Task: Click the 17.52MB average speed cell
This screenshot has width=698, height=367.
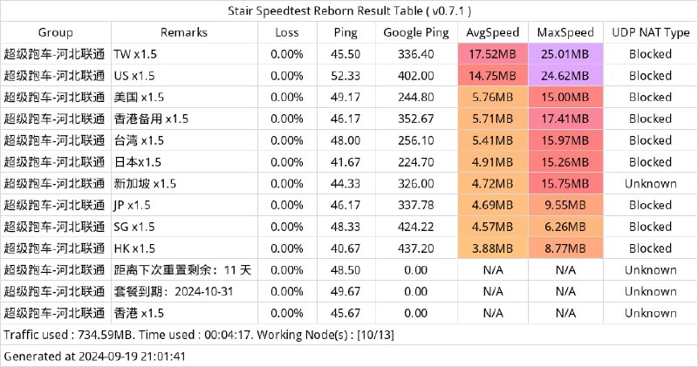Action: 493,54
